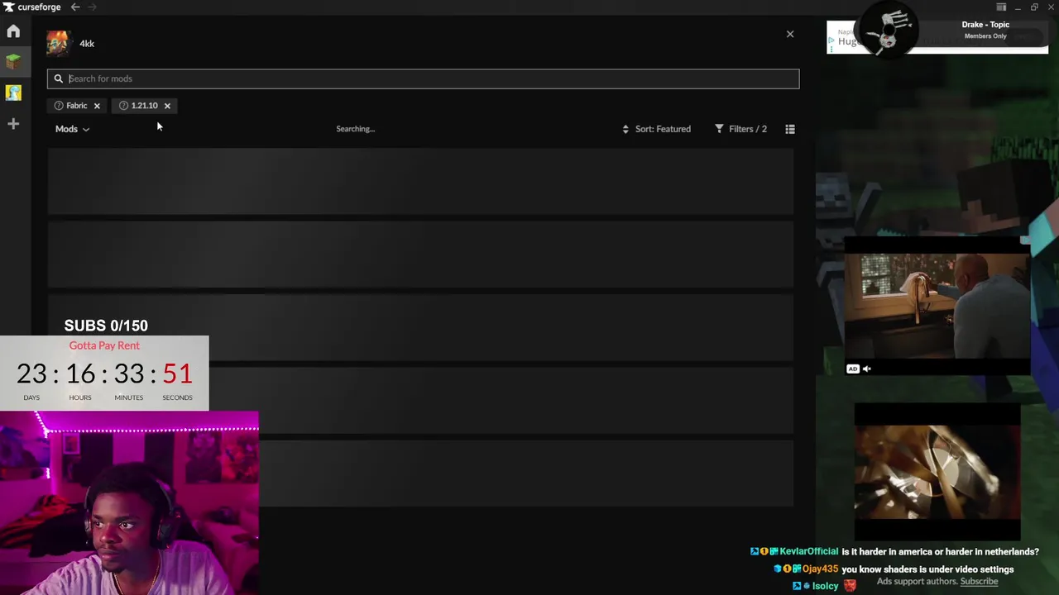
Task: Add a new game with plus icon
Action: [13, 124]
